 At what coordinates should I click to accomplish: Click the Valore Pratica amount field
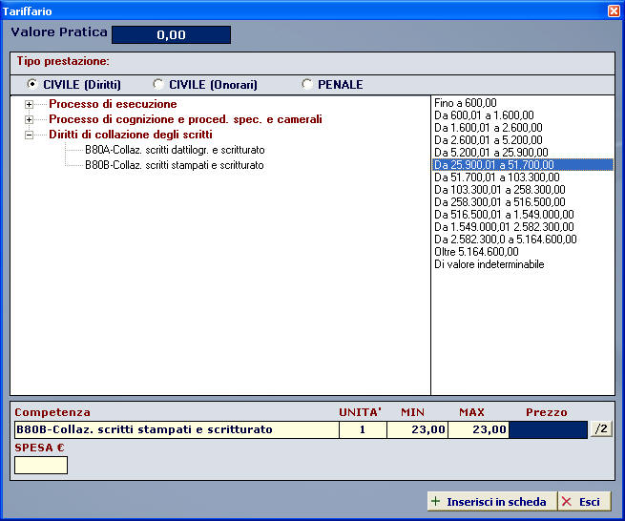172,34
